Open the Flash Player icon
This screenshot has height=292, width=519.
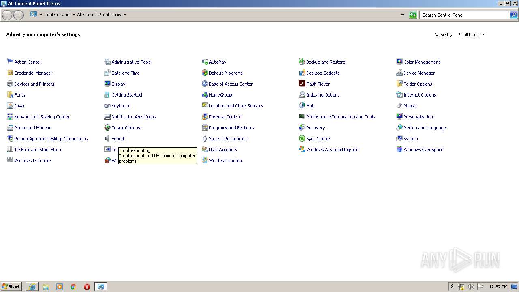coord(302,84)
